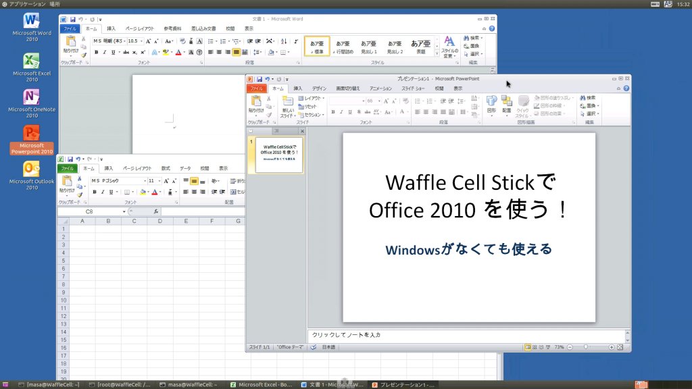The width and height of the screenshot is (692, 389).
Task: Select Heading 1 style in Word gallery
Action: (368, 47)
